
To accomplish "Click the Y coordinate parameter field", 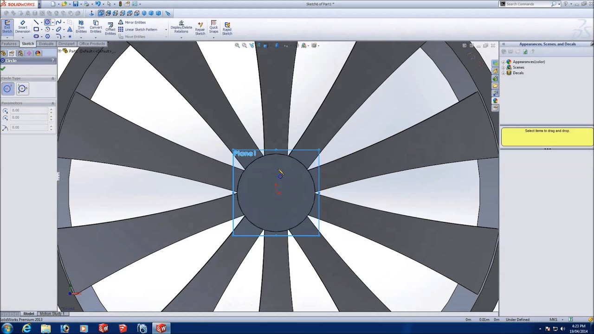I will click(x=29, y=117).
